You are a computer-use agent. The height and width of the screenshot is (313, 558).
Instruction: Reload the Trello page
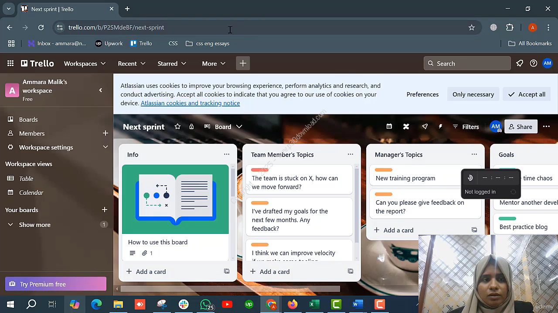(x=41, y=27)
